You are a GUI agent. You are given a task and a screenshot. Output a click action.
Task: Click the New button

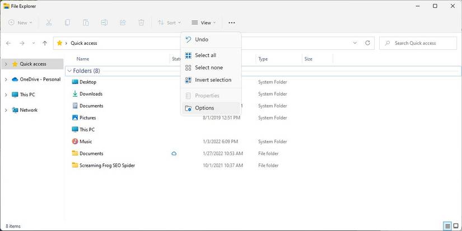point(21,23)
